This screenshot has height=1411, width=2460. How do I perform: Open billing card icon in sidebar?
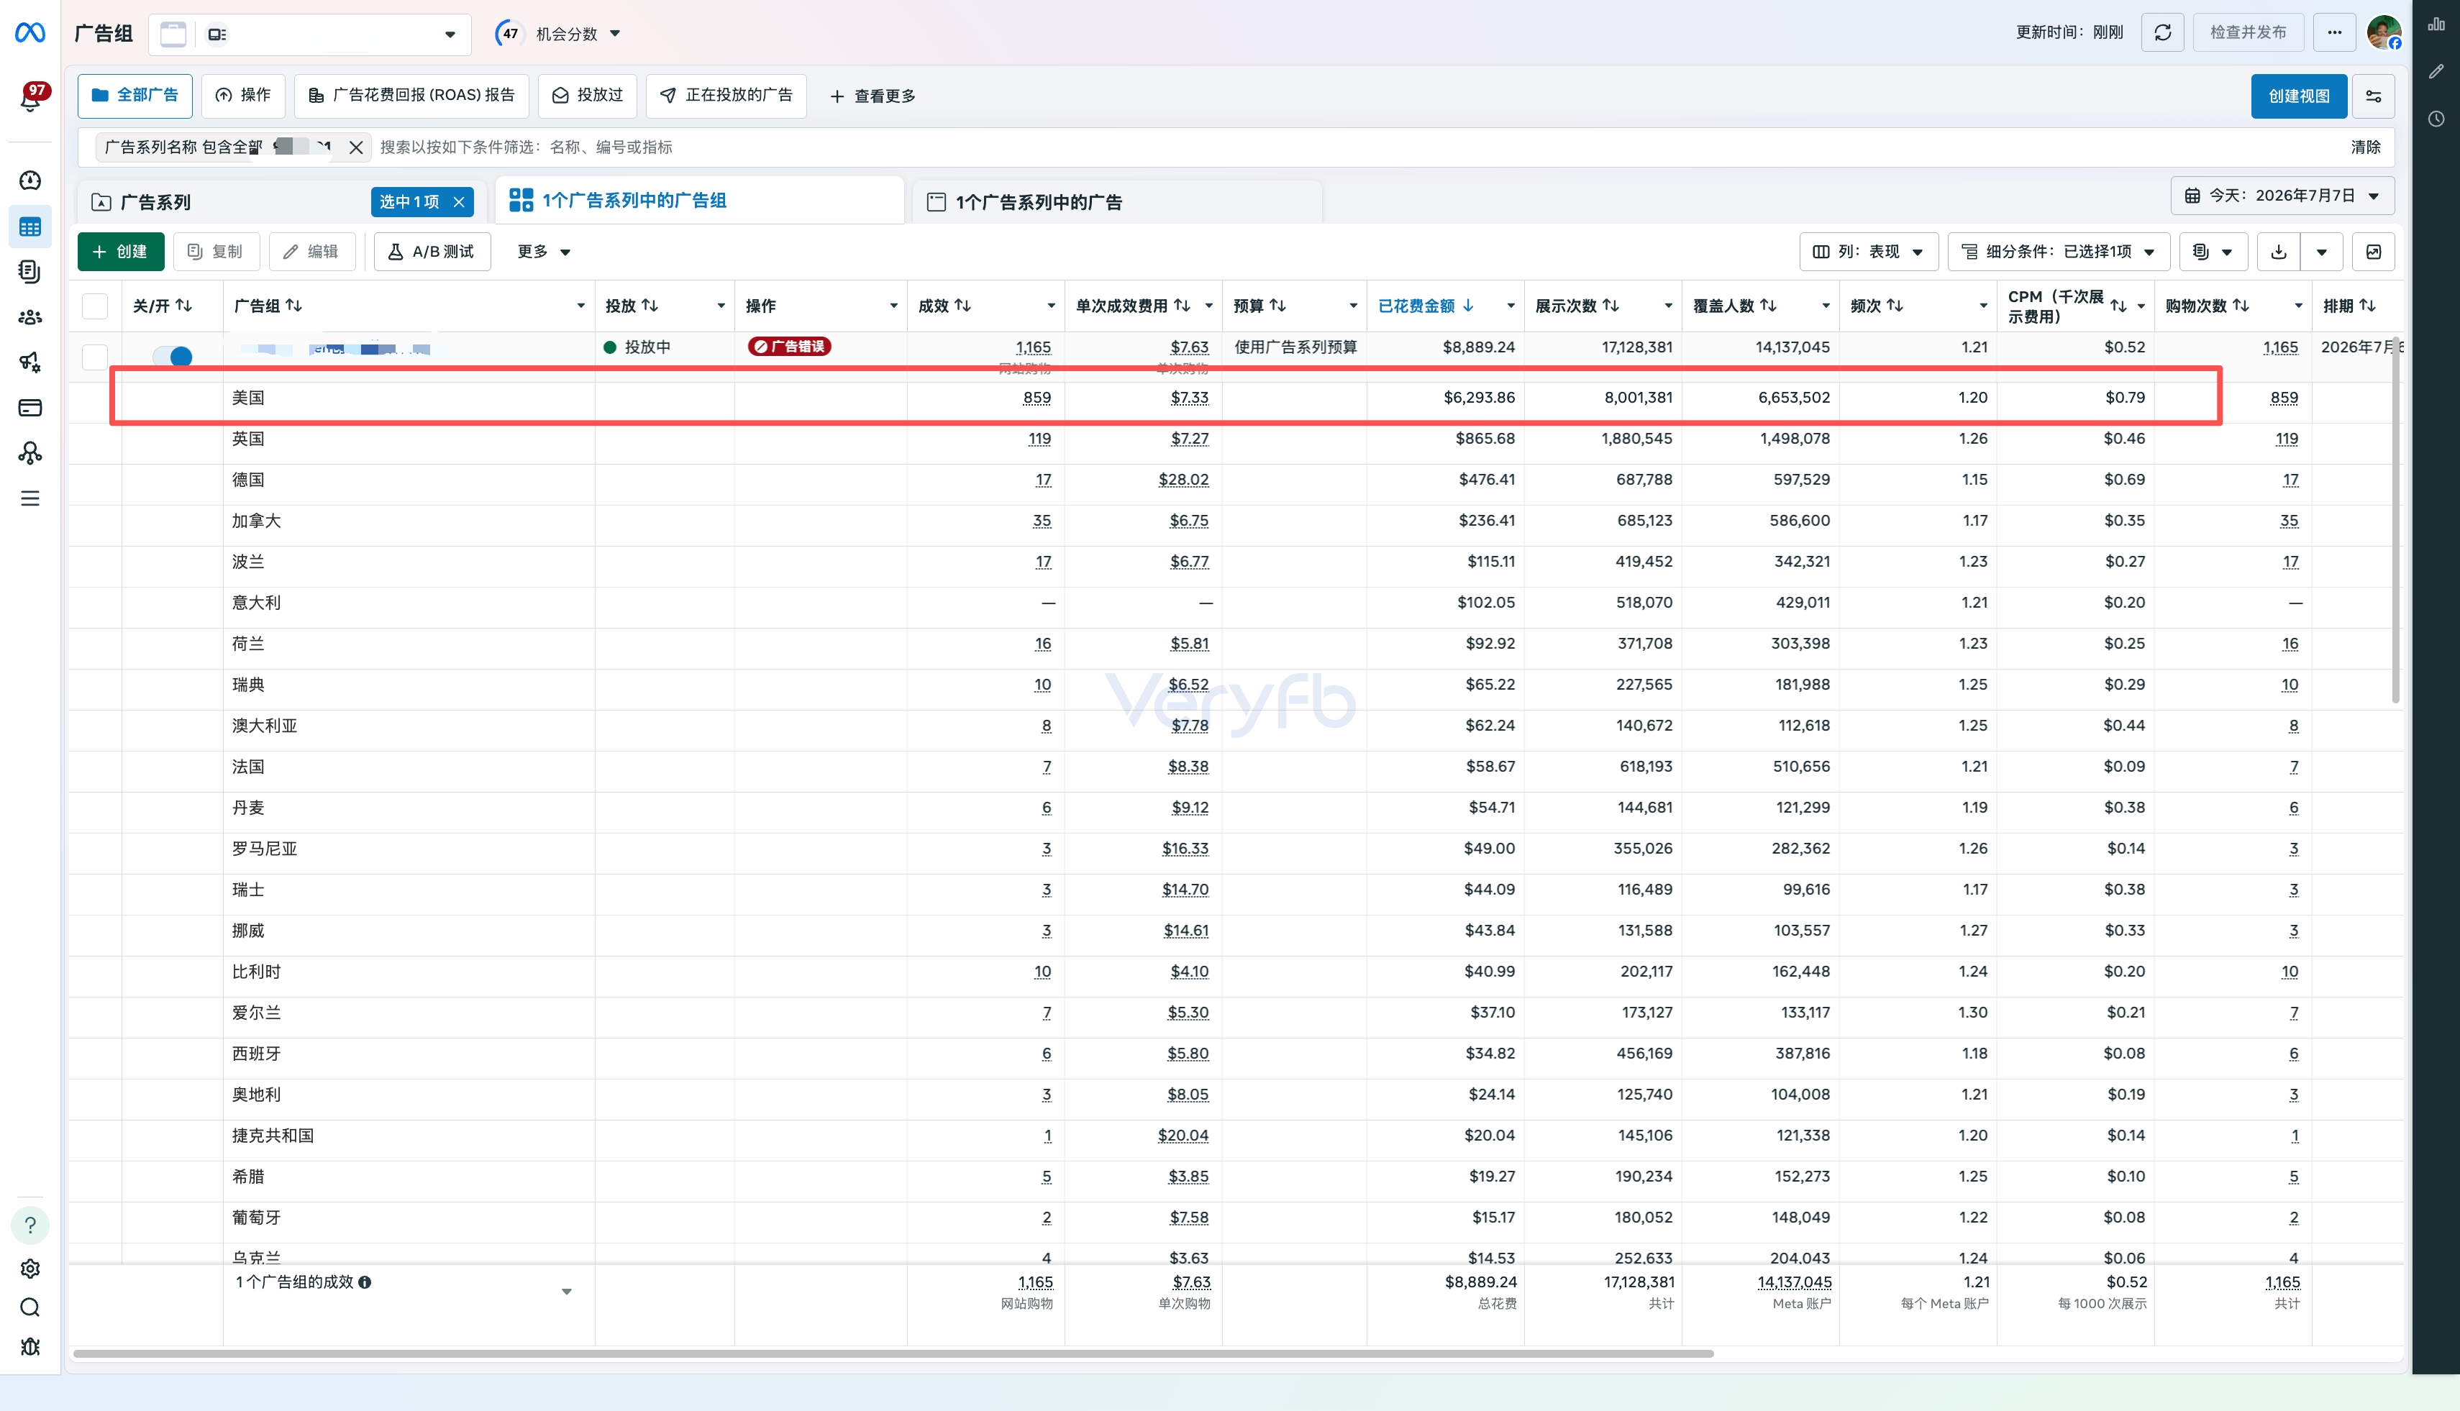point(30,407)
